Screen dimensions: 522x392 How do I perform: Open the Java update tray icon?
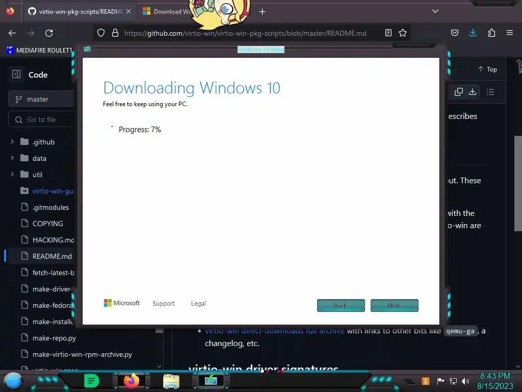pos(426,381)
